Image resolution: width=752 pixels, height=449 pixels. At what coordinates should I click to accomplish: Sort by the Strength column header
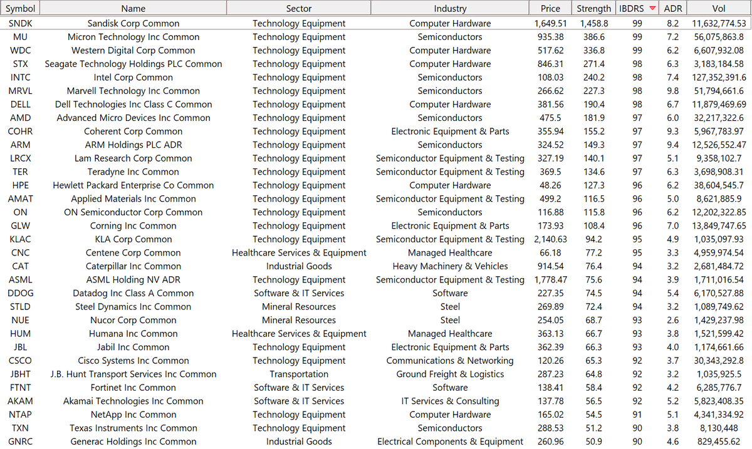pyautogui.click(x=593, y=8)
